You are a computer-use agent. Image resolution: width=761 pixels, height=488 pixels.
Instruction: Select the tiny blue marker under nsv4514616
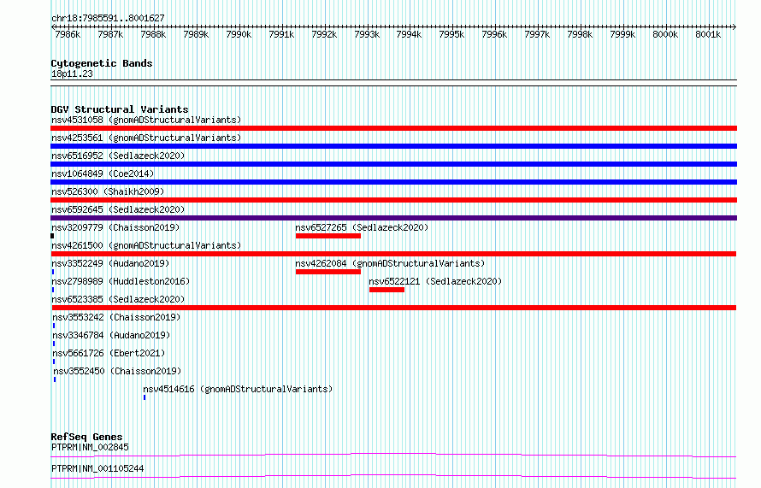[x=145, y=397]
